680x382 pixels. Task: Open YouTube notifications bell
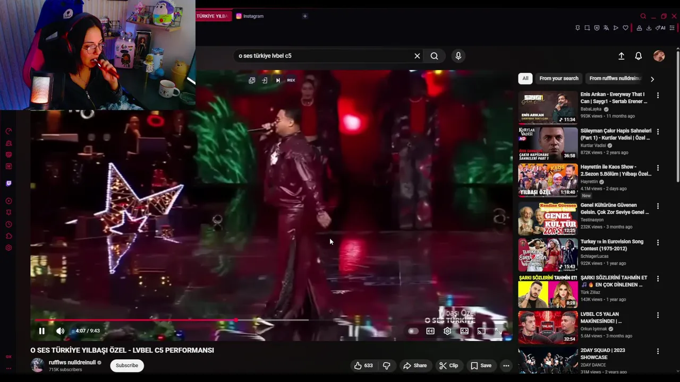point(639,56)
